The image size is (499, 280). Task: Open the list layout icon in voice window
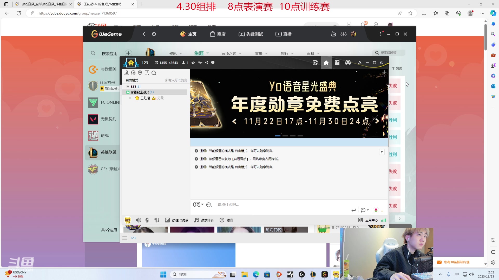[x=337, y=63]
